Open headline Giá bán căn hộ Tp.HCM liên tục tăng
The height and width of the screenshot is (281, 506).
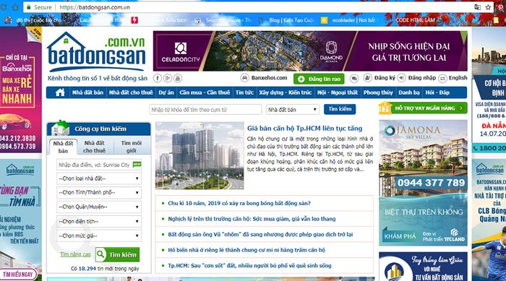[304, 128]
